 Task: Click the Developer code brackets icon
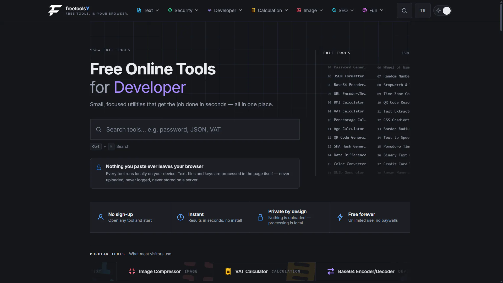coord(210,10)
